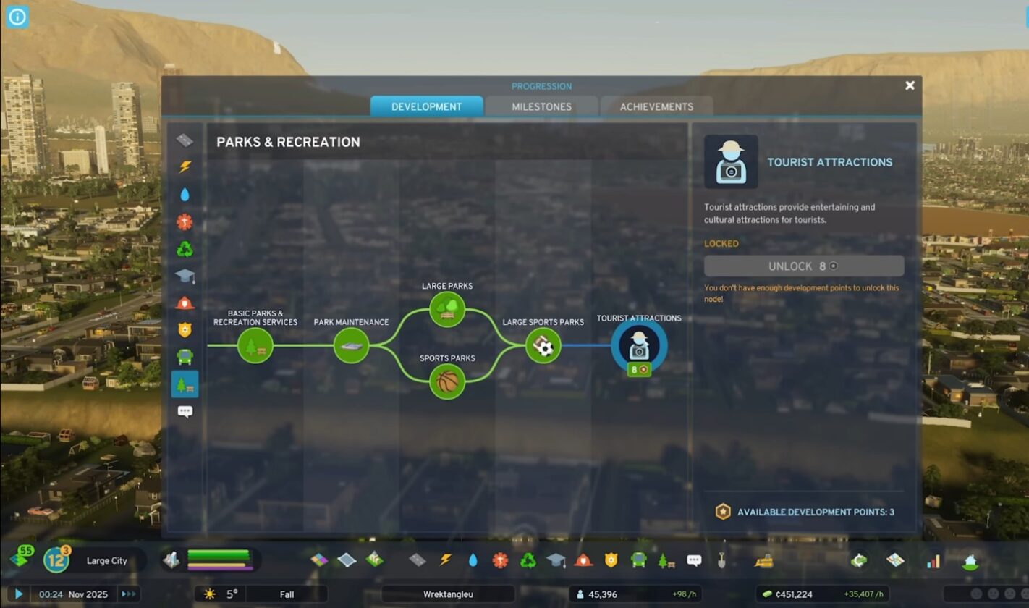Switch to the Milestones tab
Viewport: 1029px width, 608px height.
[x=541, y=106]
